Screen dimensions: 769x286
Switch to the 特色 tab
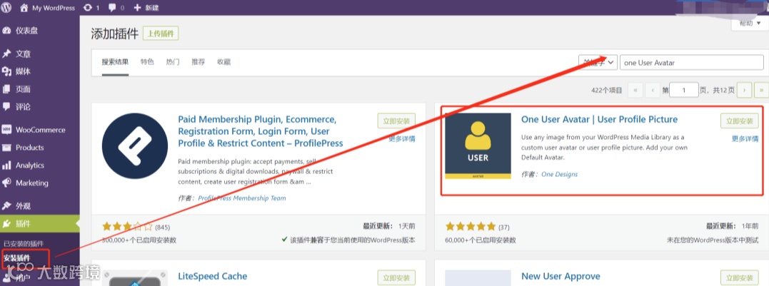147,62
